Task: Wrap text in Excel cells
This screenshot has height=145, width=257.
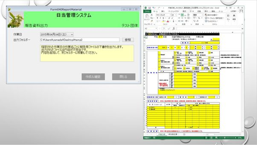Action: (x=188, y=15)
